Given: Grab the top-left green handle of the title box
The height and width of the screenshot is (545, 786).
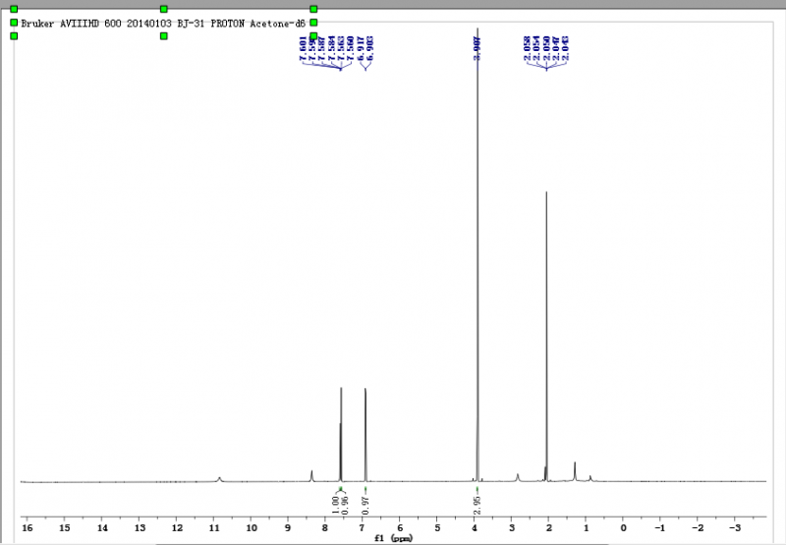Looking at the screenshot, I should (x=14, y=9).
